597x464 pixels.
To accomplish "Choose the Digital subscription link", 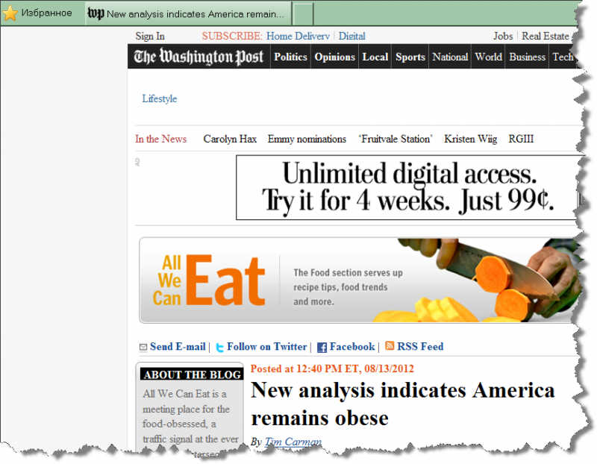I will coord(351,36).
